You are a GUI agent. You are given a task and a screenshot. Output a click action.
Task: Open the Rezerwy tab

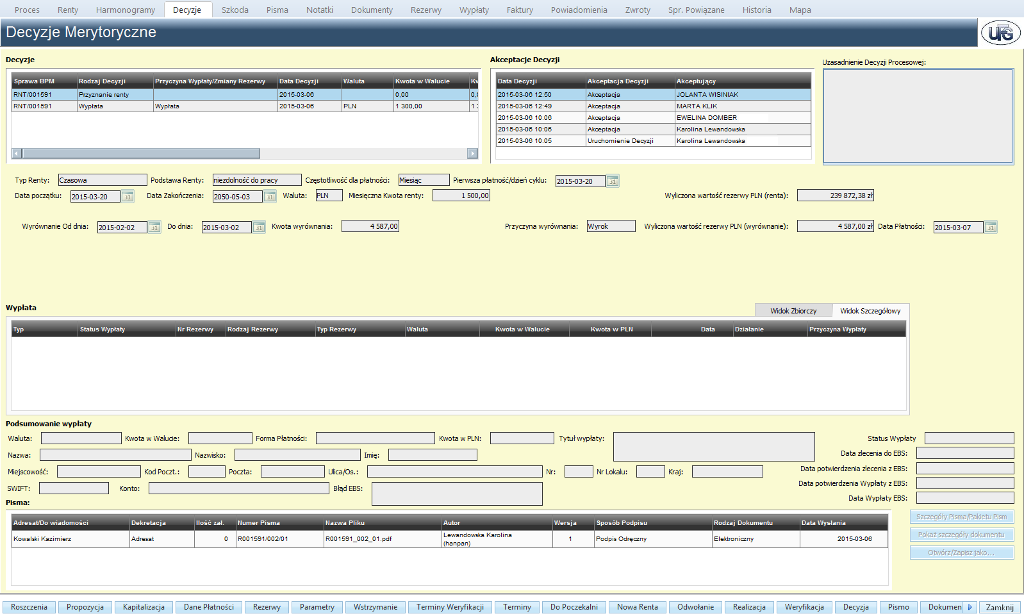point(426,10)
